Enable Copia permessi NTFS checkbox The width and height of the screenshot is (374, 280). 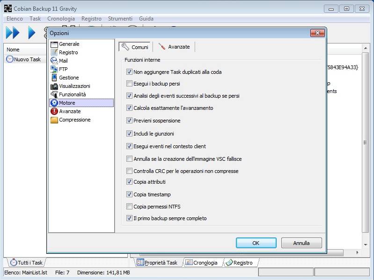click(x=130, y=207)
